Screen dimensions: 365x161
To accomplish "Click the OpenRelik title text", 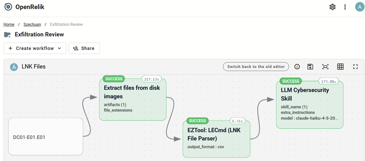I will tap(30, 7).
